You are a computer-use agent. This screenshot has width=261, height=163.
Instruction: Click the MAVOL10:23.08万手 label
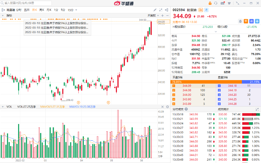pyautogui.click(x=82, y=107)
